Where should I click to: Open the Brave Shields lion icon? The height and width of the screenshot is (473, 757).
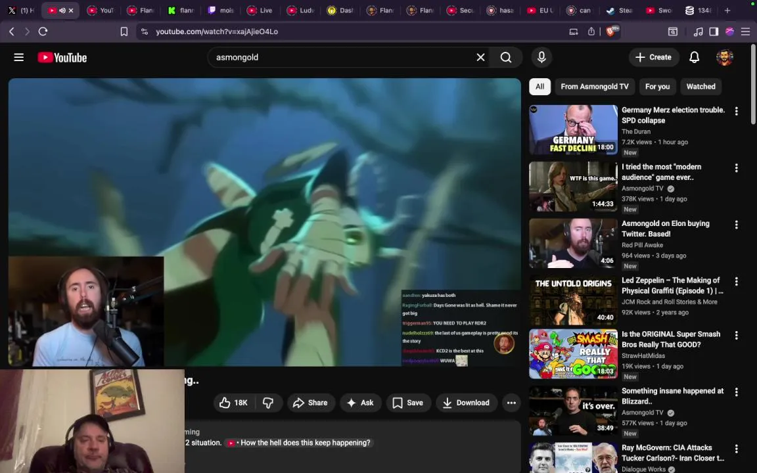click(x=611, y=32)
